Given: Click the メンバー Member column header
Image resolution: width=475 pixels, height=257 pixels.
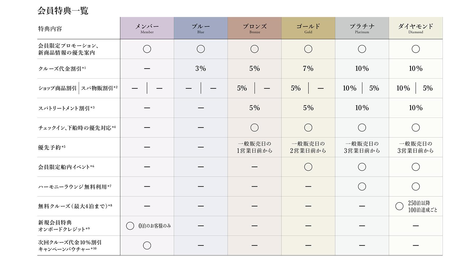Looking at the screenshot, I should [147, 28].
